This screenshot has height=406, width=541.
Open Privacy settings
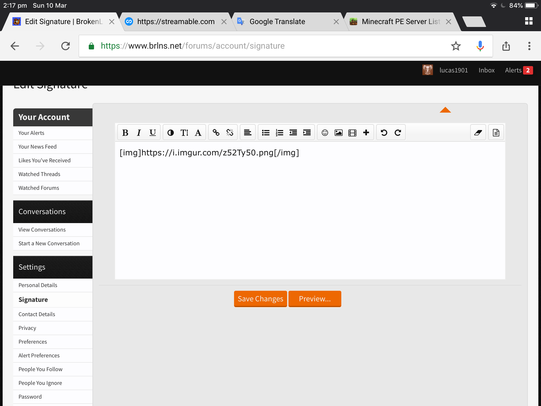(x=53, y=328)
